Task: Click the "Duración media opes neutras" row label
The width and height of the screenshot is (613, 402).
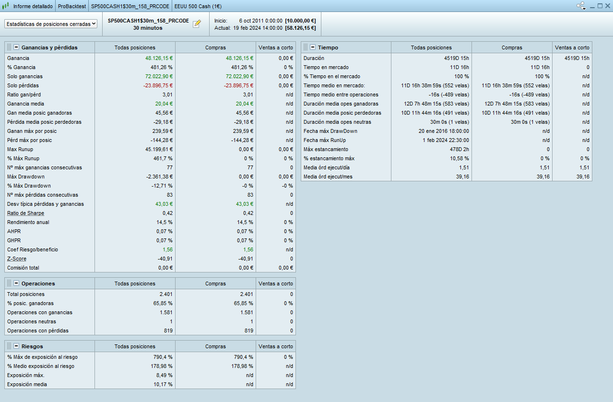Action: (338, 122)
